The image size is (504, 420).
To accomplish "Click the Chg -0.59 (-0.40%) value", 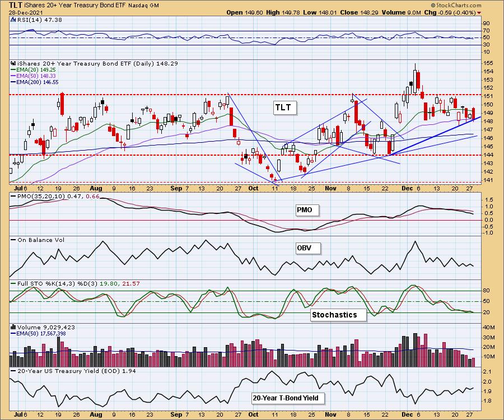I will 450,12.
